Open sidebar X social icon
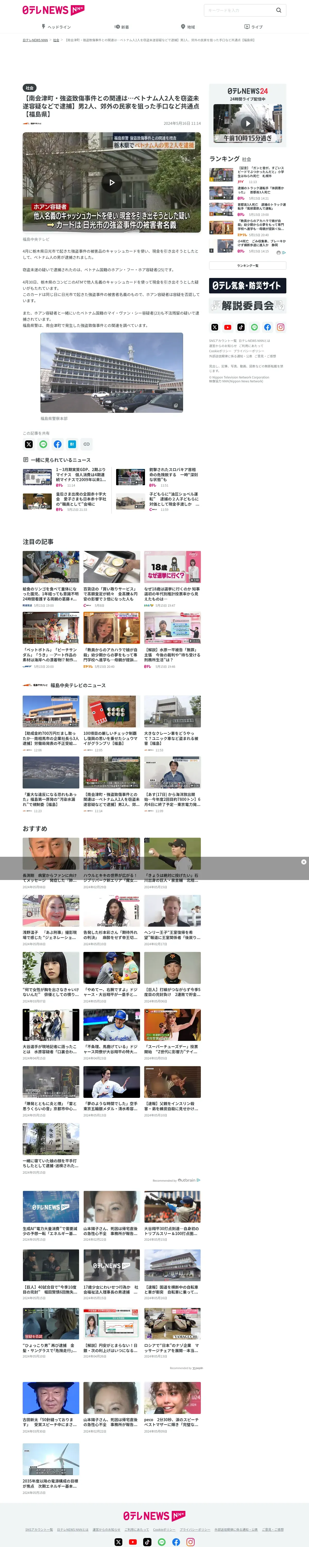This screenshot has width=309, height=1547. click(215, 327)
